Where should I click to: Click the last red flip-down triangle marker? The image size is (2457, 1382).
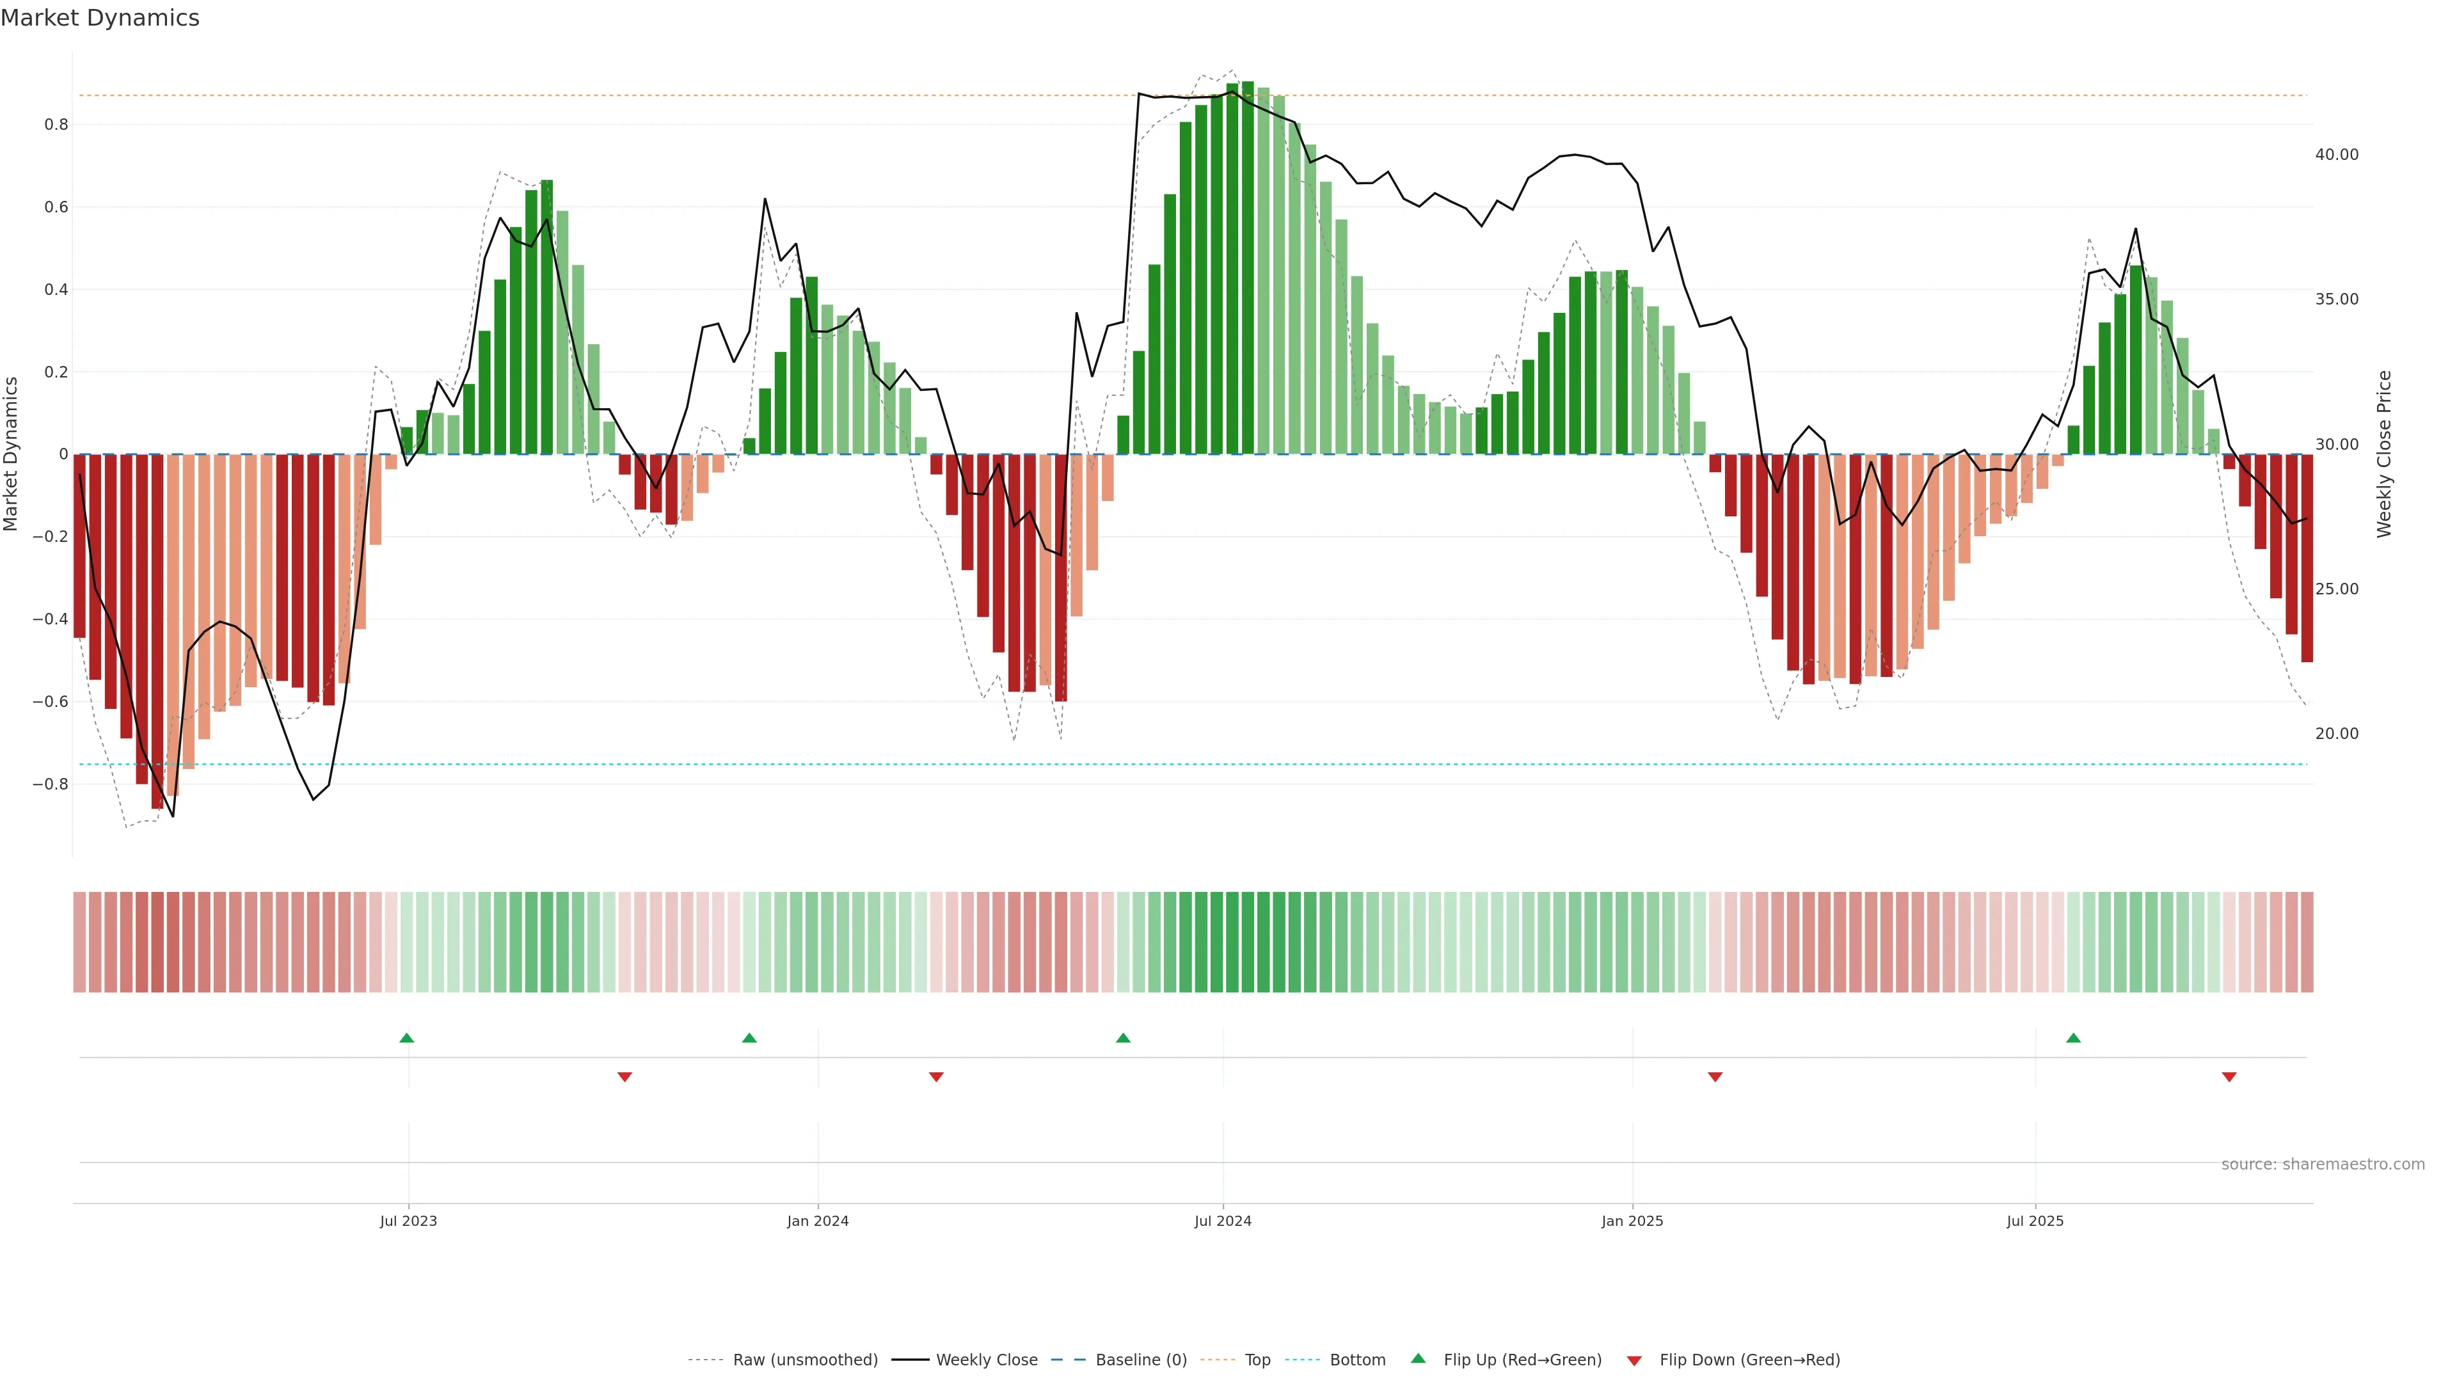[2229, 1077]
